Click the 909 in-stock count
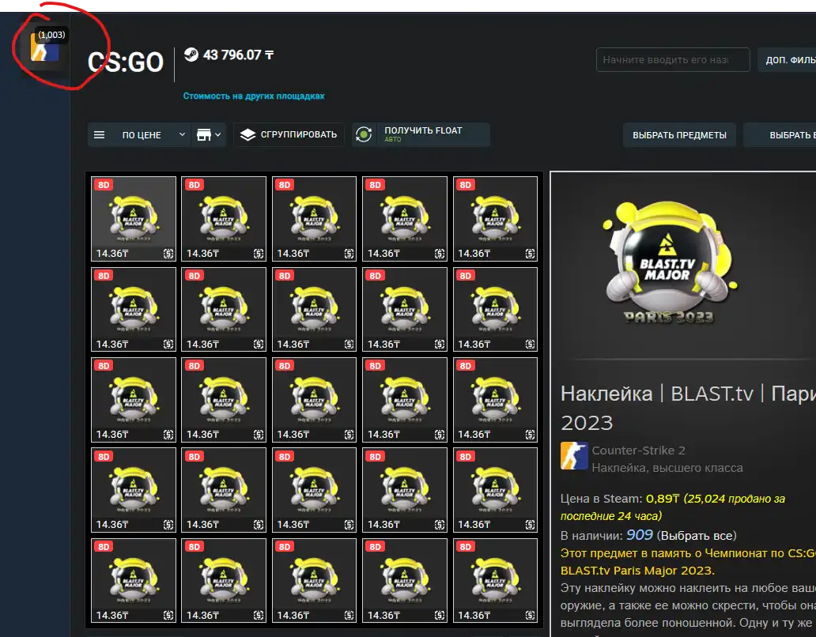The height and width of the screenshot is (637, 816). (x=640, y=535)
